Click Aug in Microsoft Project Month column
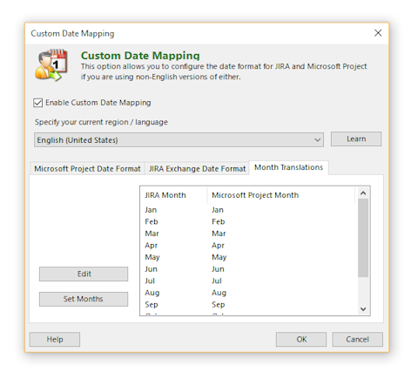This screenshot has width=411, height=379. point(219,293)
